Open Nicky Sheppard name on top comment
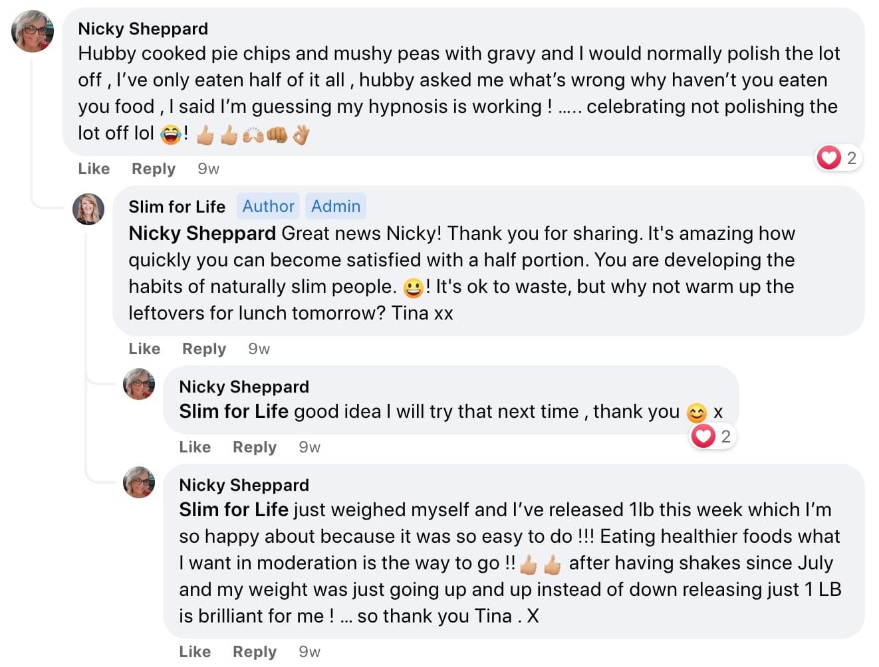879x667 pixels. pyautogui.click(x=143, y=29)
